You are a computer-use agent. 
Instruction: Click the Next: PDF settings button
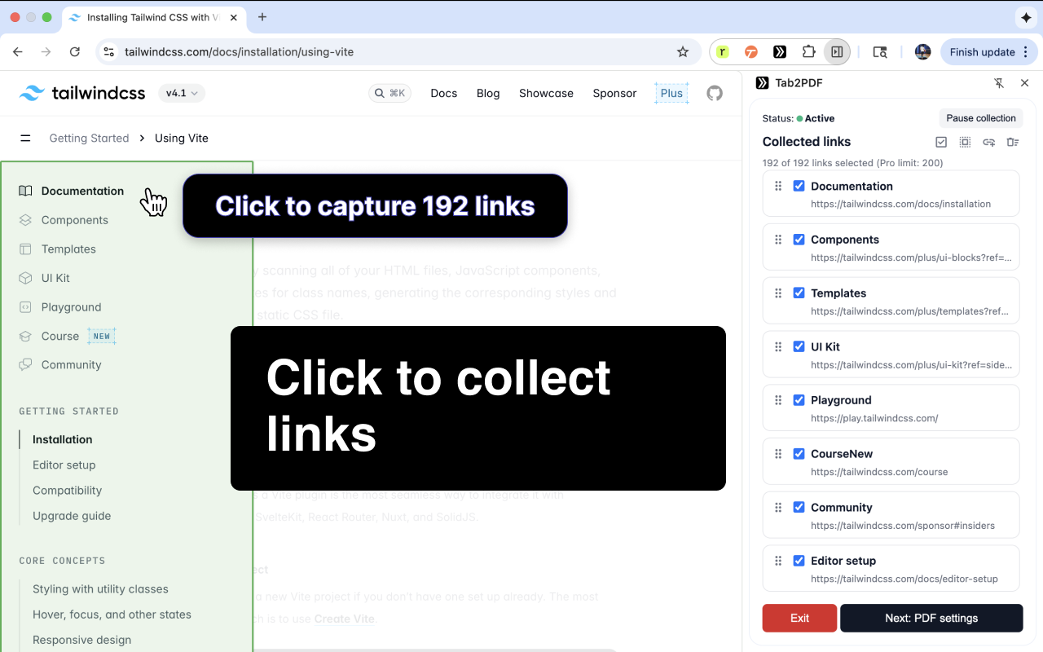[931, 618]
